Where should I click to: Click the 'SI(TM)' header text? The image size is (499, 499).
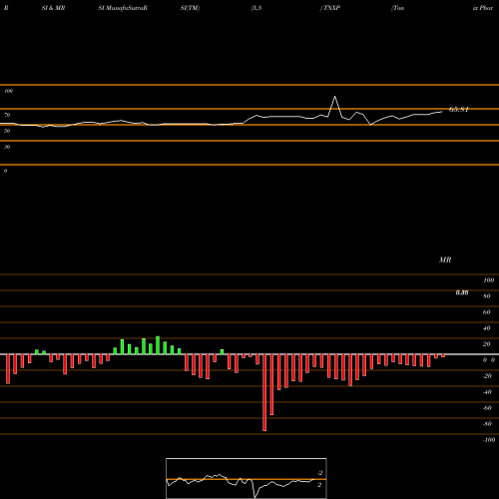(190, 8)
